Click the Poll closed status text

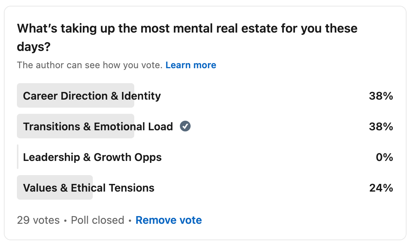(97, 220)
